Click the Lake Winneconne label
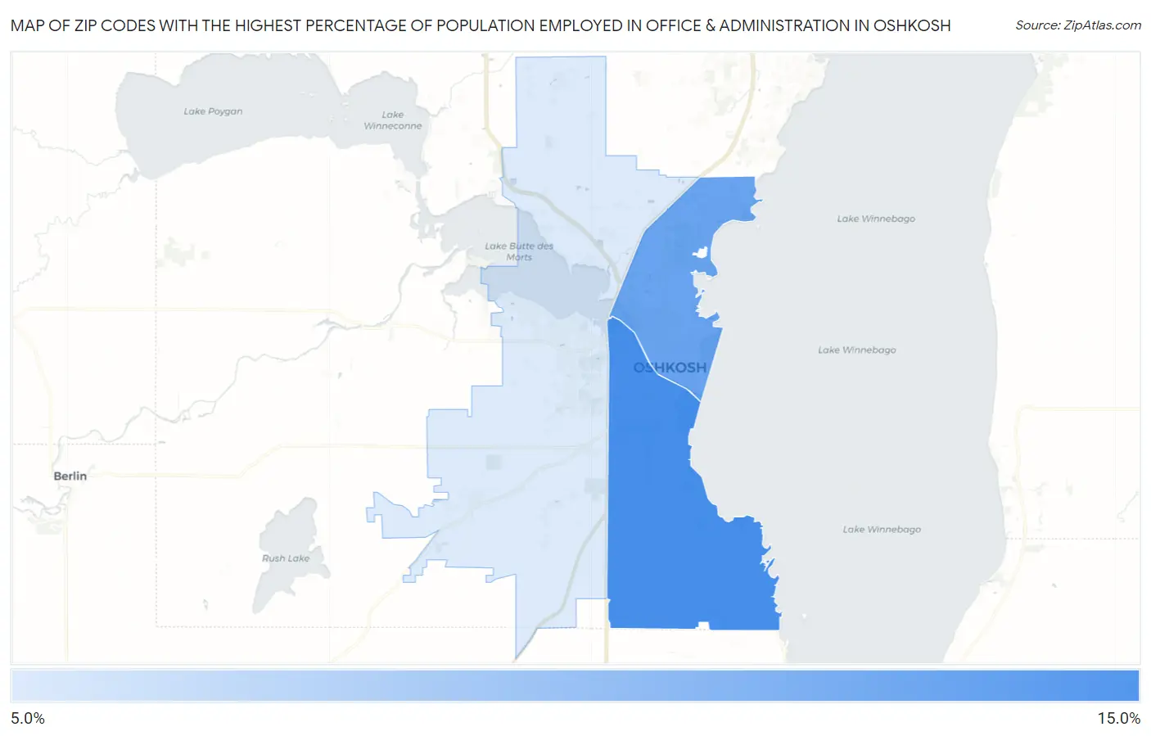Viewport: 1151px width, 736px height. point(393,120)
